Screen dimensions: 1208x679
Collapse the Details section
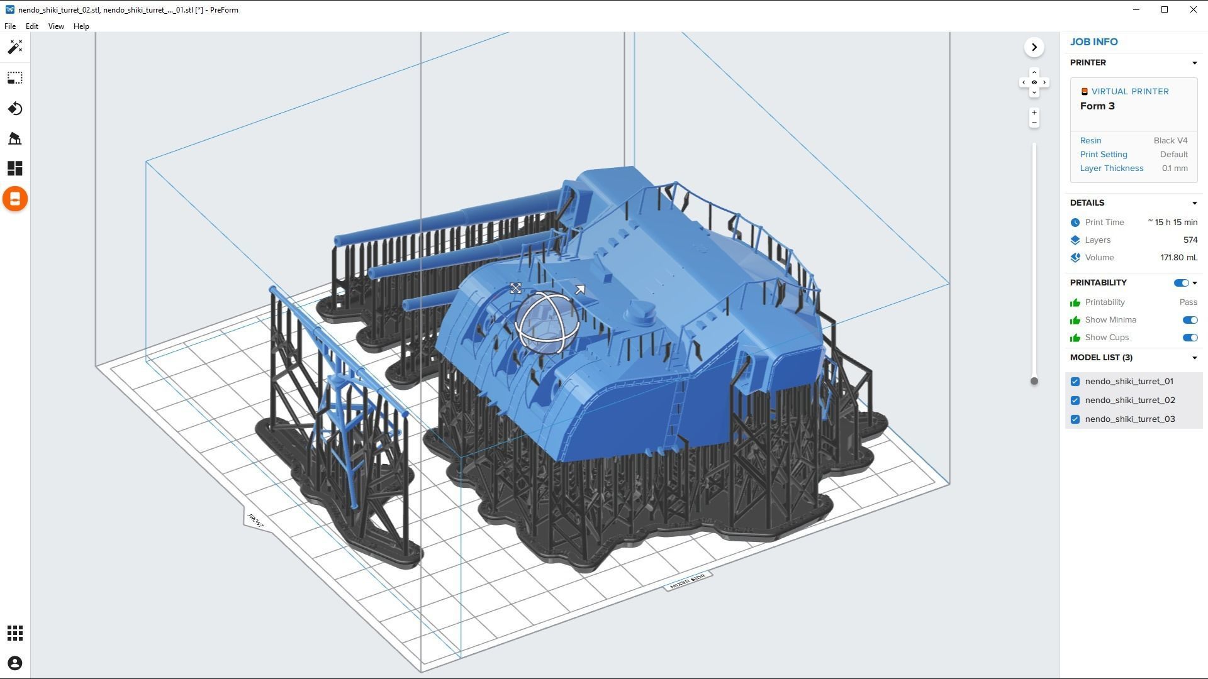[1194, 203]
